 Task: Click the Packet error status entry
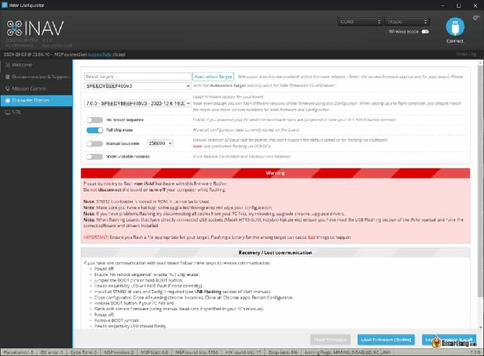coord(19,352)
